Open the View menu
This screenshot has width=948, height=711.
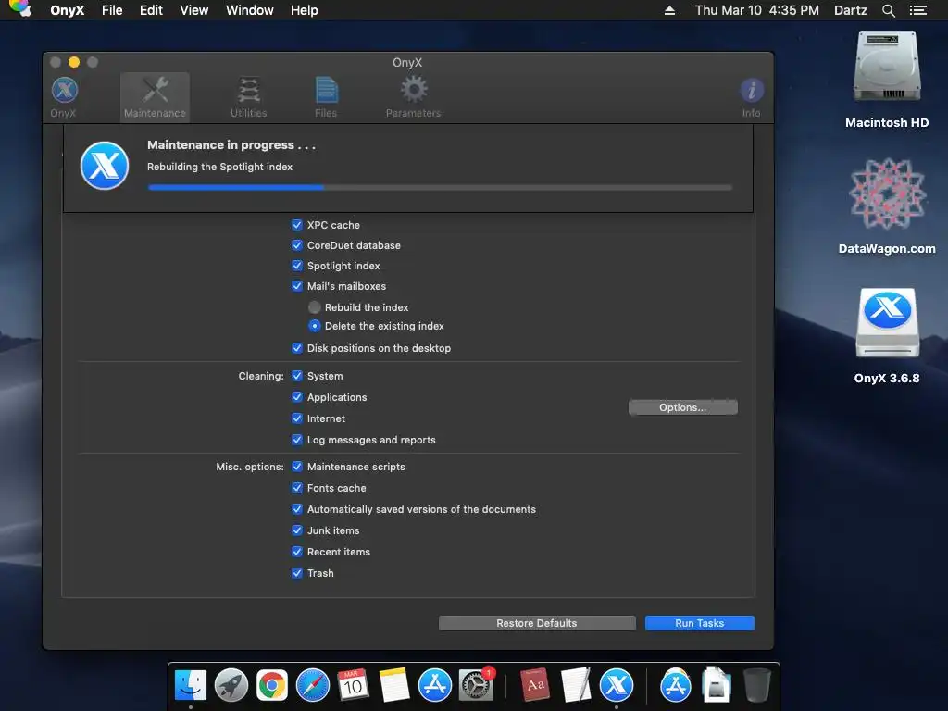[194, 10]
